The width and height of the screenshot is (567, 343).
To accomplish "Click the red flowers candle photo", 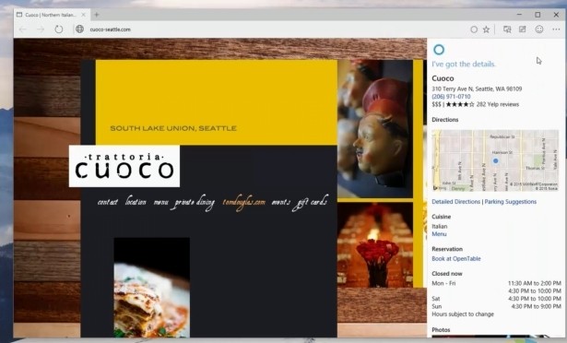I will [x=375, y=245].
